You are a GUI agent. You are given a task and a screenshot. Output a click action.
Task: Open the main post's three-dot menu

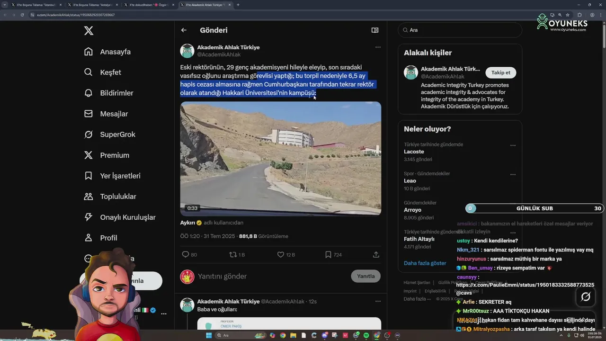(378, 47)
